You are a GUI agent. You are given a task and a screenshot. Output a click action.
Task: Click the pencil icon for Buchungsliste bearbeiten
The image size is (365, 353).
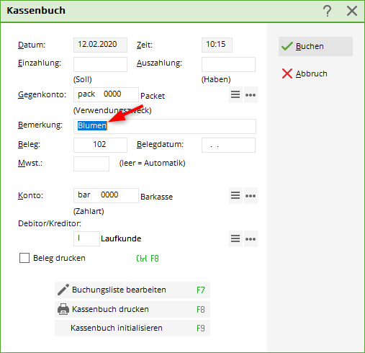63,290
